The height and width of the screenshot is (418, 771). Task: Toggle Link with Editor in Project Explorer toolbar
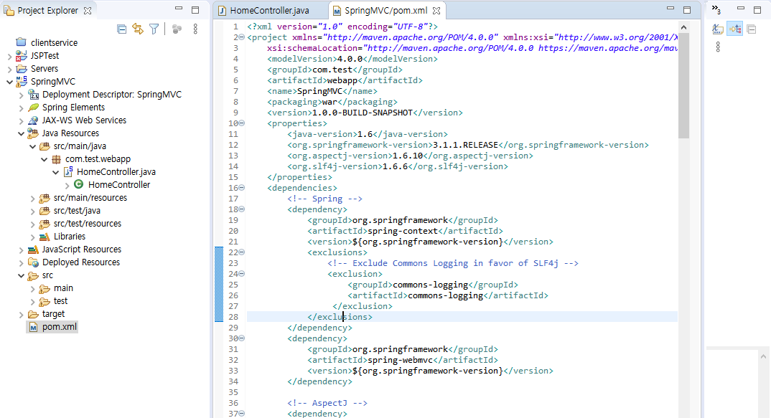coord(138,28)
